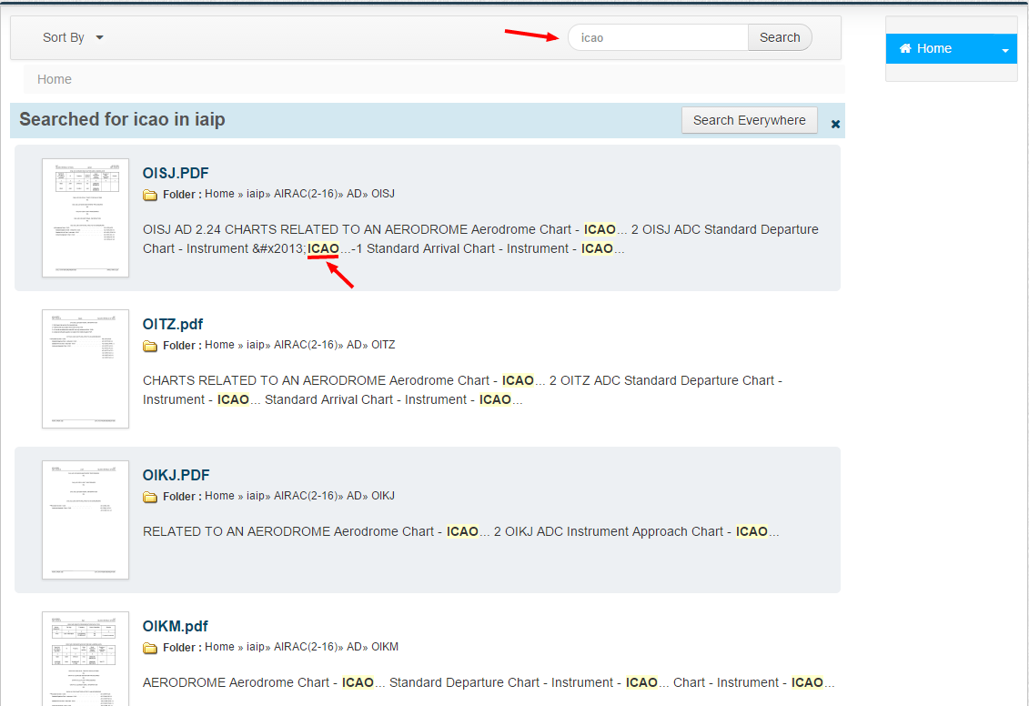Click iaip in the OISJ.PDF folder path
This screenshot has height=706, width=1029.
click(256, 194)
